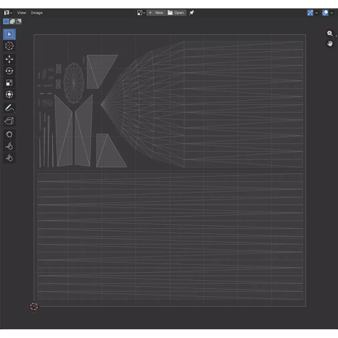Toggle gizmo visibility button
Screen dimensions: 338x338
tap(310, 13)
